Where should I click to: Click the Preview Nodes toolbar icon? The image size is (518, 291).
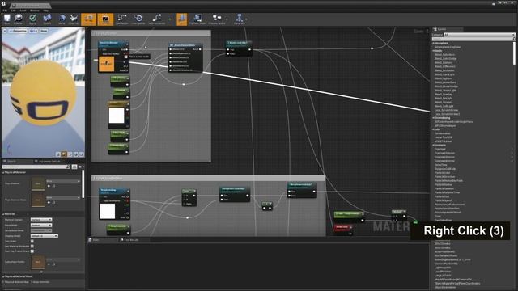coord(216,19)
